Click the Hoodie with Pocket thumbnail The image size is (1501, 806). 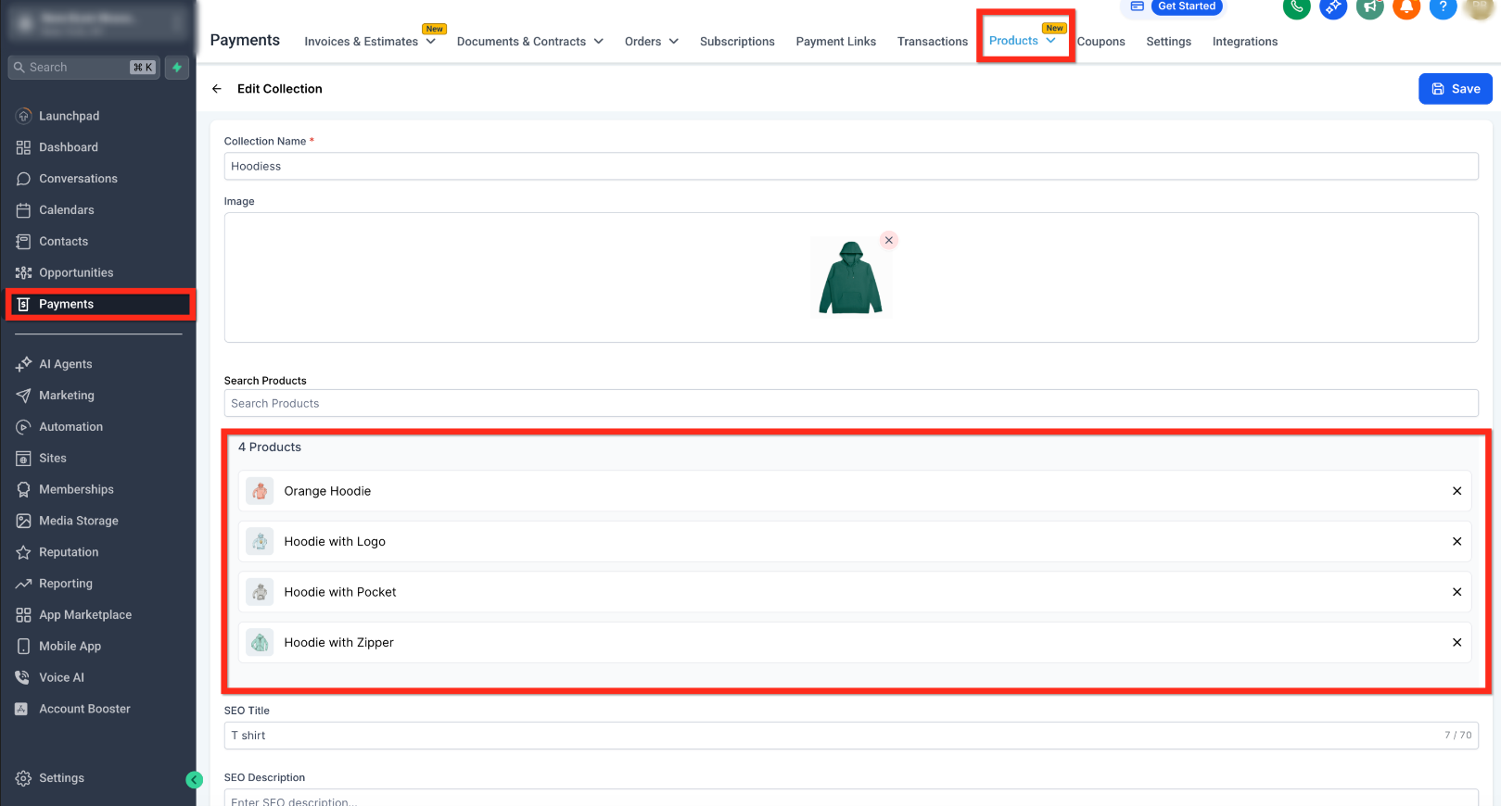coord(261,592)
